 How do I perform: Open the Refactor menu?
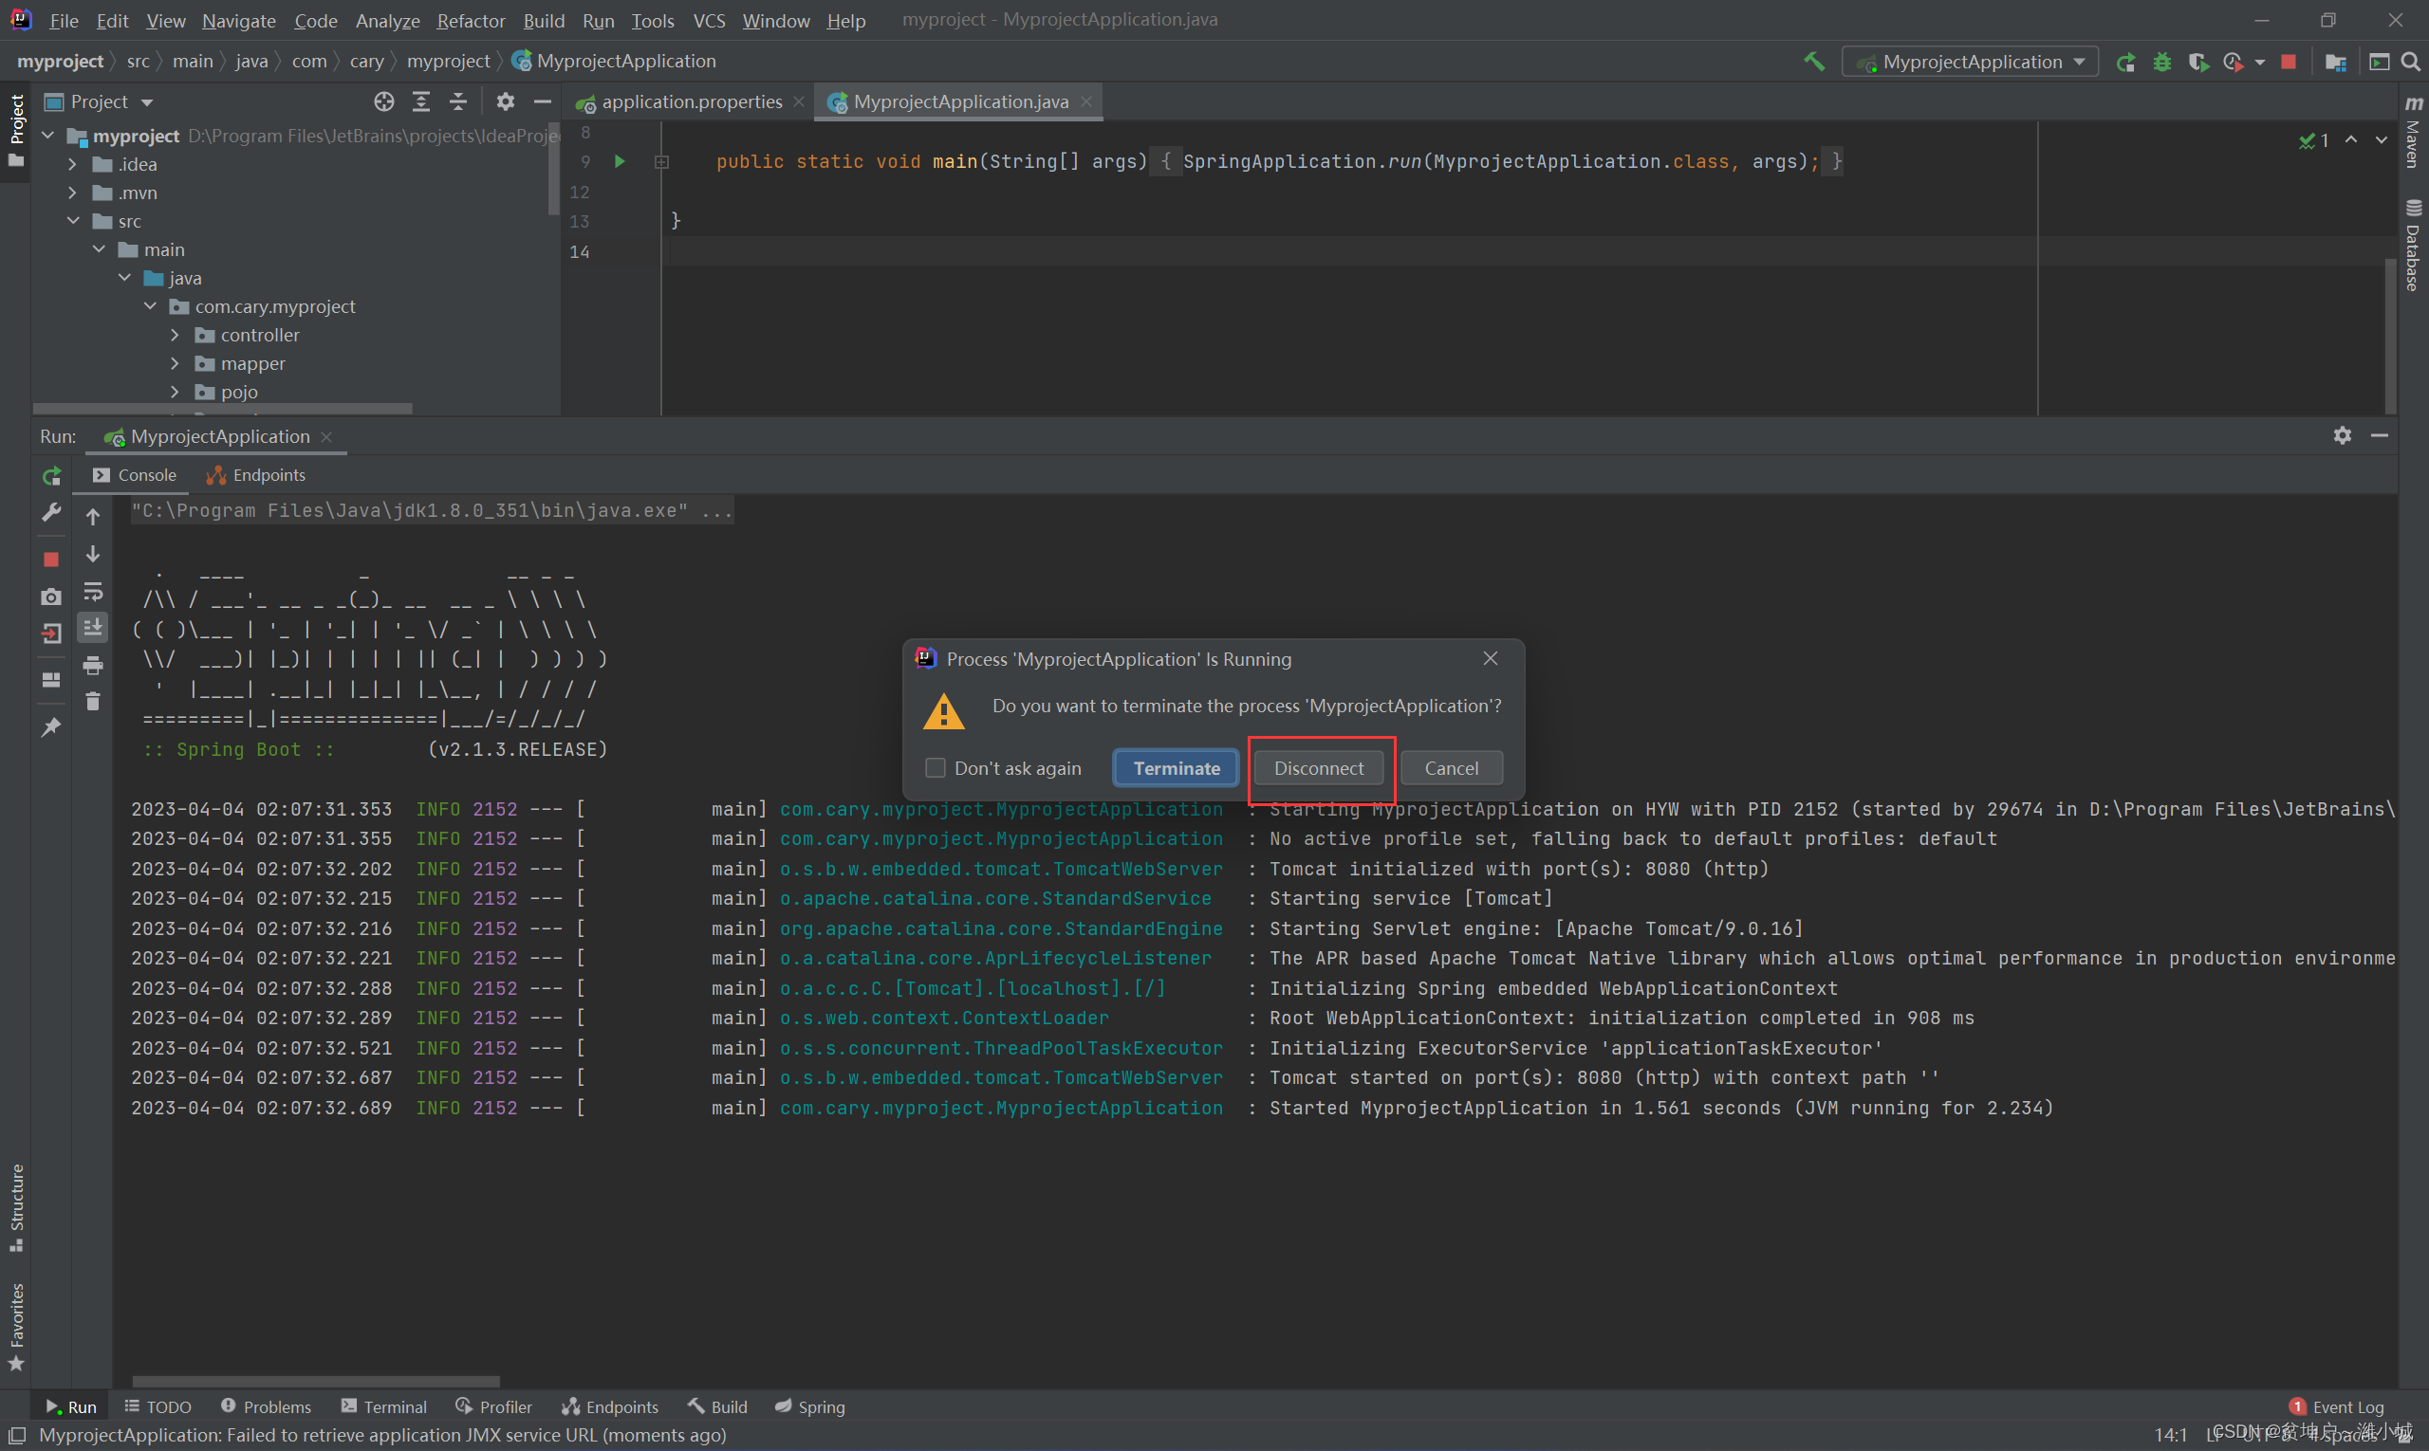[x=471, y=21]
